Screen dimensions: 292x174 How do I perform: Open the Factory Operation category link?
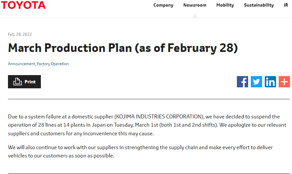click(x=53, y=64)
